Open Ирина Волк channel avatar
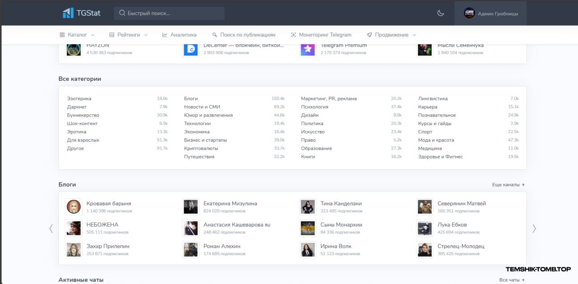The width and height of the screenshot is (578, 284). [308, 250]
